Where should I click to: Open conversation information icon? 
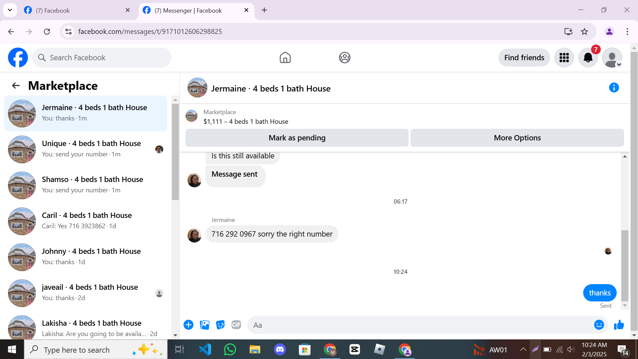click(614, 88)
